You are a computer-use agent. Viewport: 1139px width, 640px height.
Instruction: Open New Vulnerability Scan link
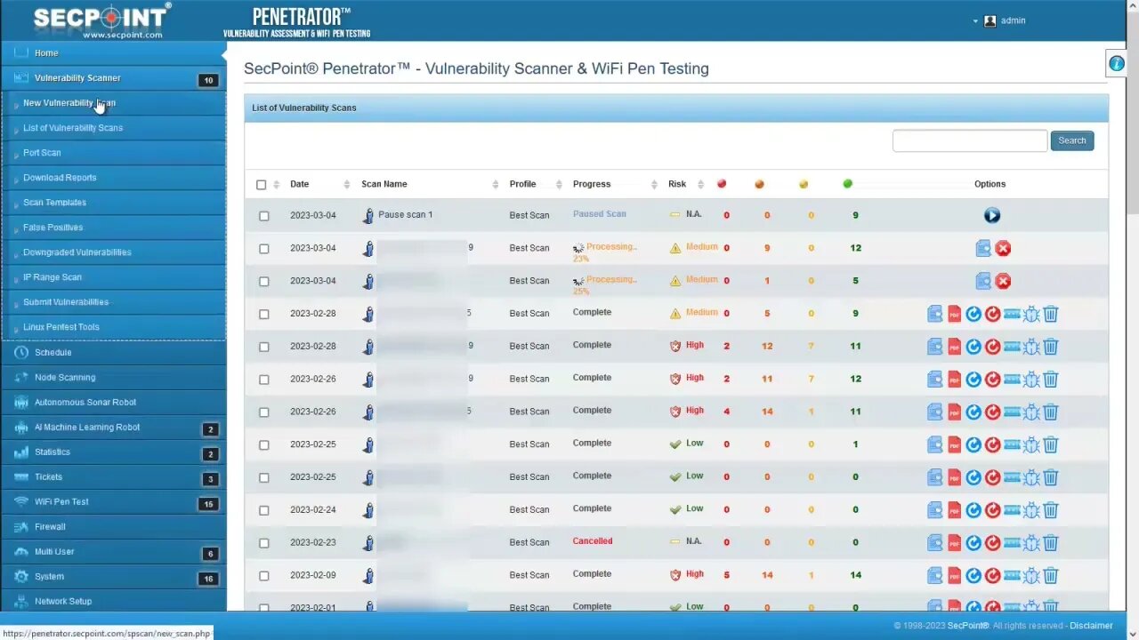pos(69,103)
